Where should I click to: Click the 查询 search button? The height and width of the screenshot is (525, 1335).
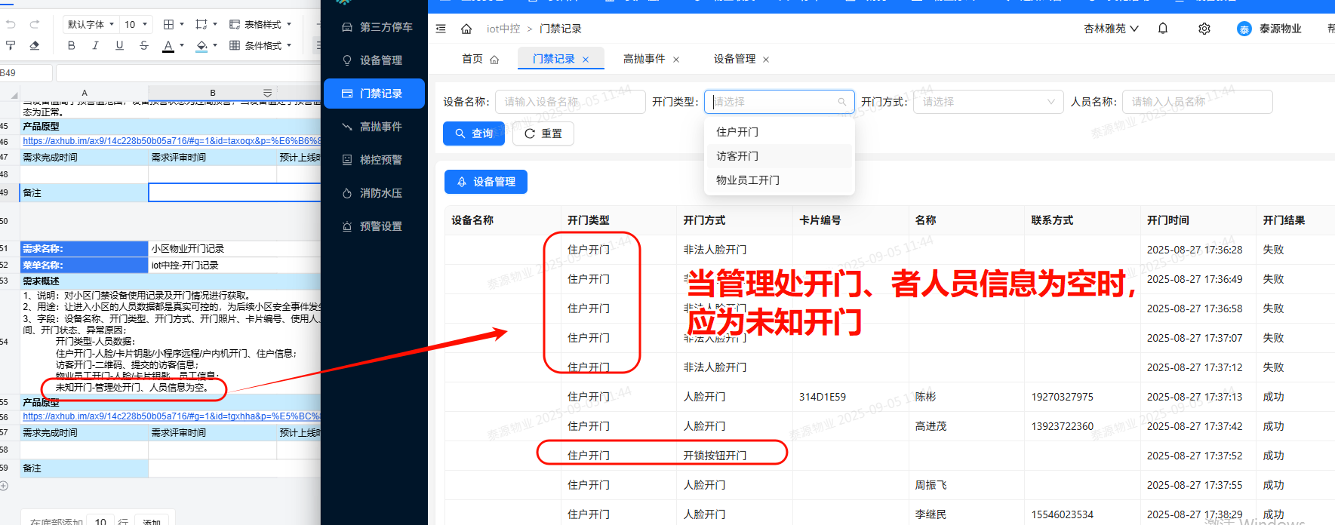pyautogui.click(x=473, y=134)
